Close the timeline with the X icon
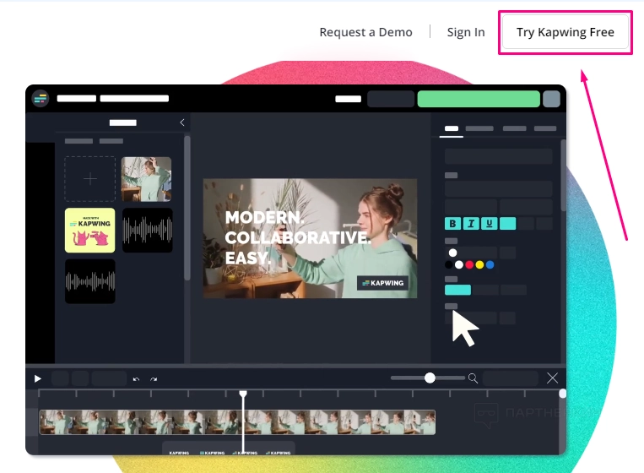Screen dimensions: 644x473 pyautogui.click(x=552, y=378)
